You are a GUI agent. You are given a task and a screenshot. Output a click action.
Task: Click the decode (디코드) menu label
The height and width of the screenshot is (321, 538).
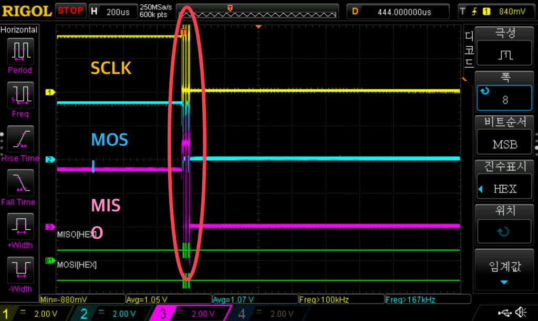469,49
